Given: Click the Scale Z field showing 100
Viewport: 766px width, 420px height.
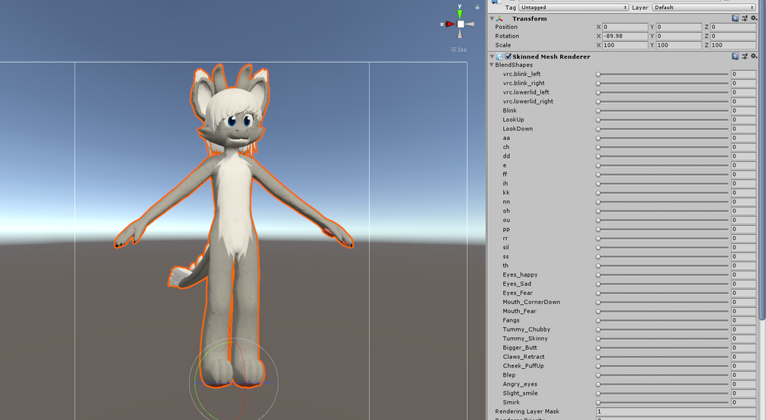Looking at the screenshot, I should 732,45.
